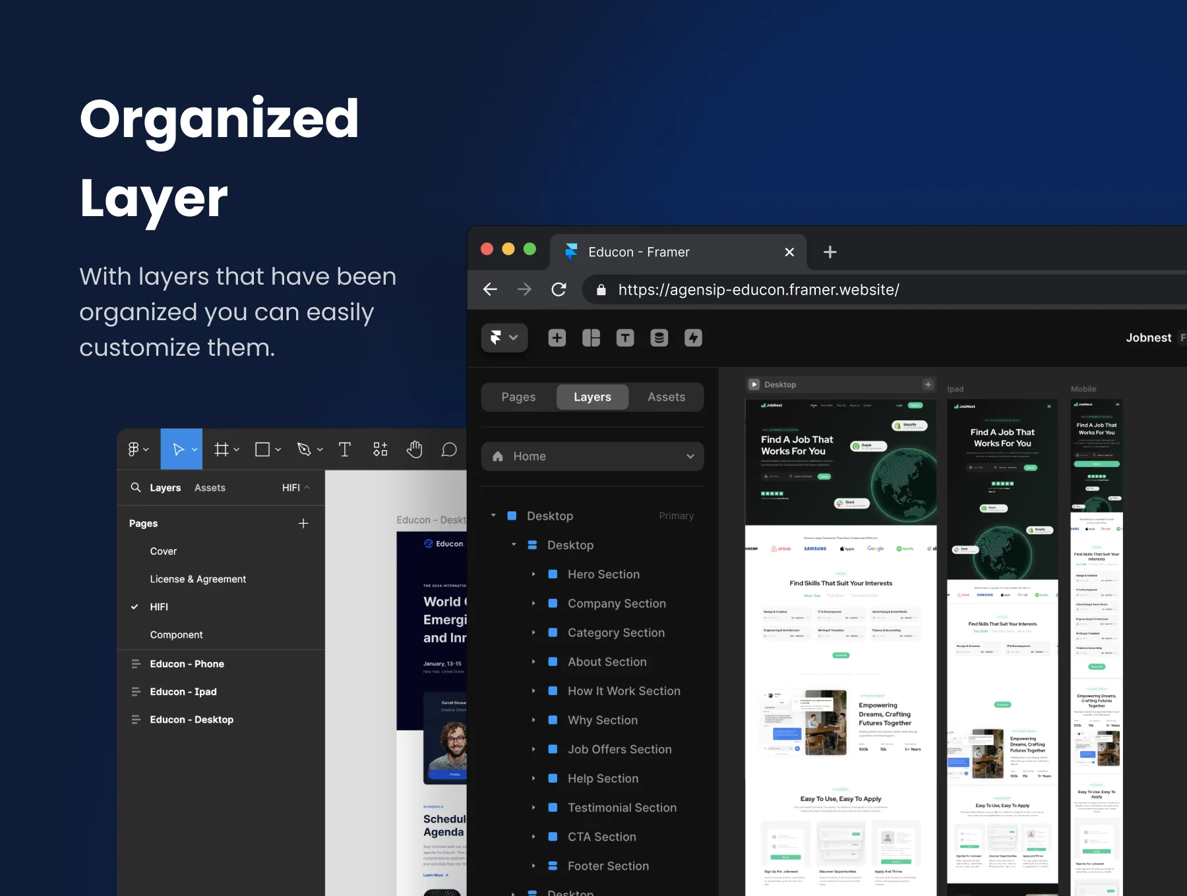Click the lock icon in address bar

601,290
